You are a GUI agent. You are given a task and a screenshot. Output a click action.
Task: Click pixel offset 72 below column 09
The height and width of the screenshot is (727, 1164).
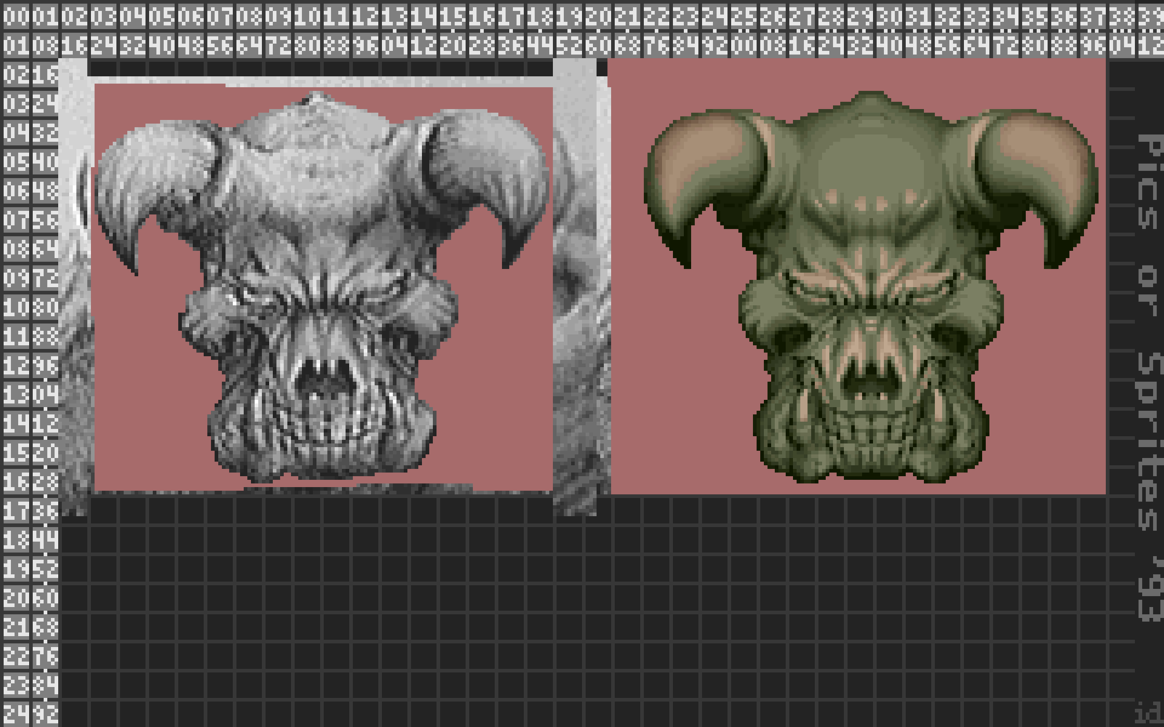point(278,46)
